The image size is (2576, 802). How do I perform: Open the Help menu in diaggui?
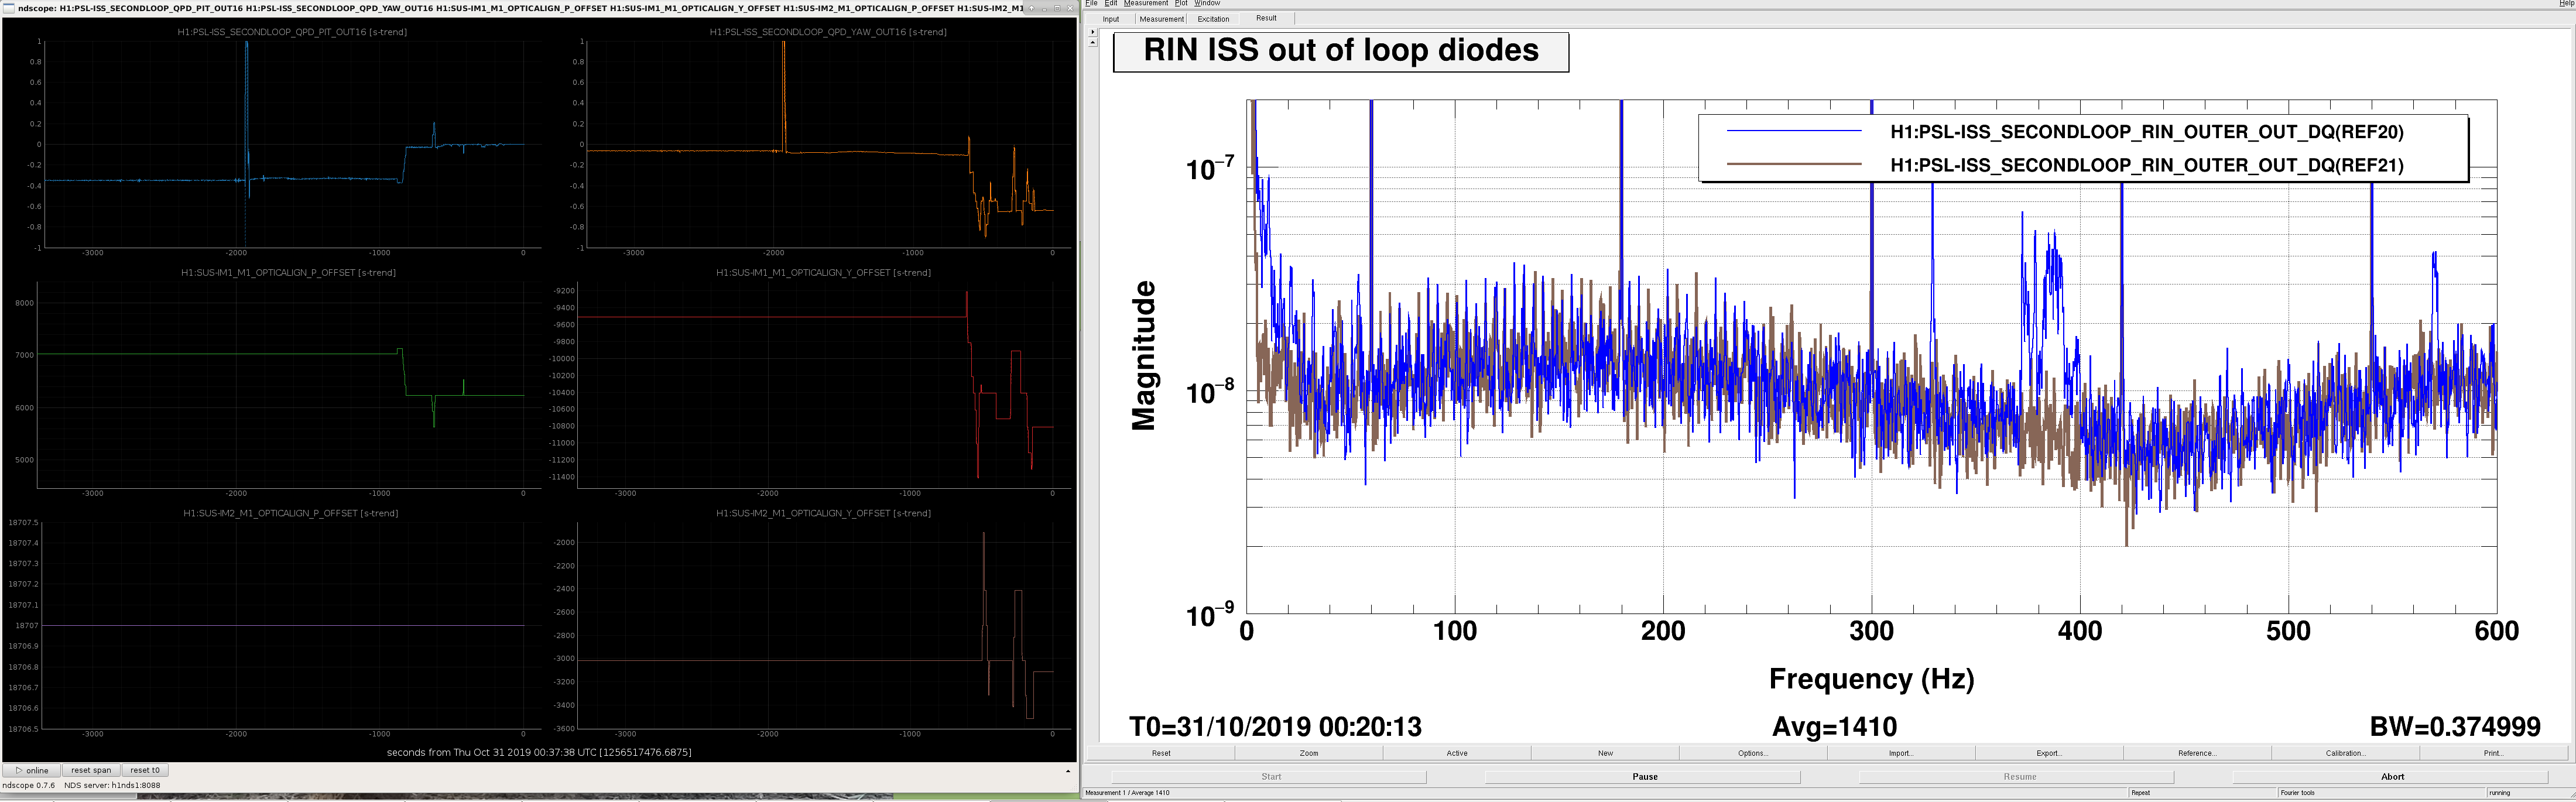2566,4
